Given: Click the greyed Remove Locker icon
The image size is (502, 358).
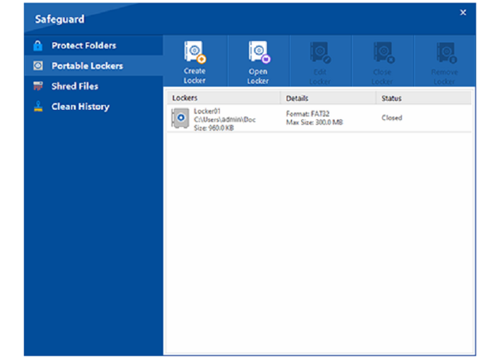Looking at the screenshot, I should pos(445,53).
